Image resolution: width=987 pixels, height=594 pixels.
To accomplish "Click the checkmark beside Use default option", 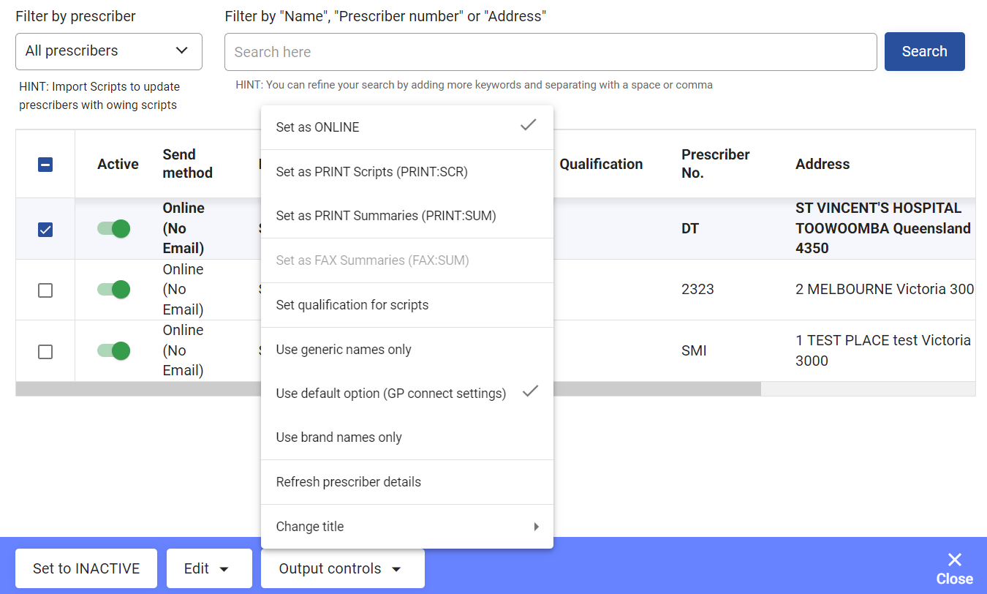I will click(x=530, y=391).
